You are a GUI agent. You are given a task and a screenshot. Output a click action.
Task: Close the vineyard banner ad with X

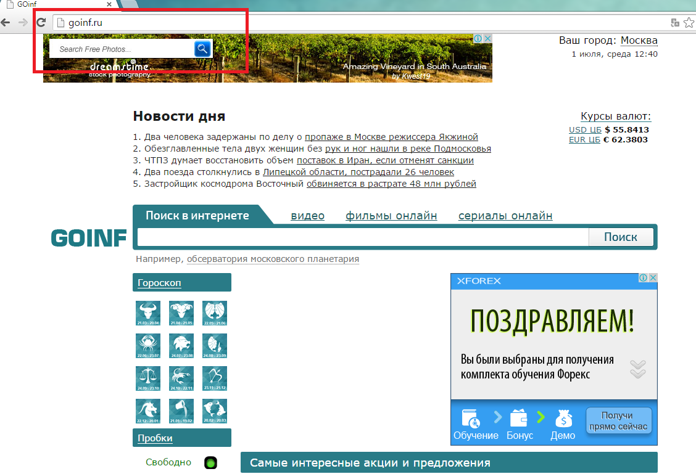(x=487, y=39)
